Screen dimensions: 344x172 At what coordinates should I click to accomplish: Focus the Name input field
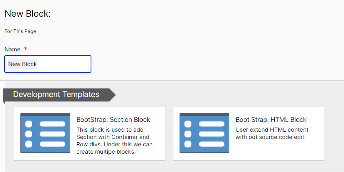point(48,64)
